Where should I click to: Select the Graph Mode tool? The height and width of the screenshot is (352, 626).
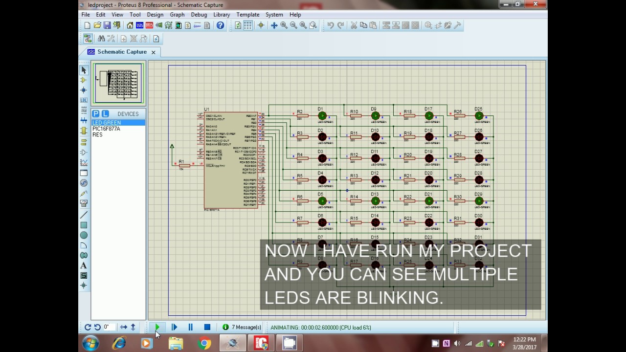click(84, 162)
